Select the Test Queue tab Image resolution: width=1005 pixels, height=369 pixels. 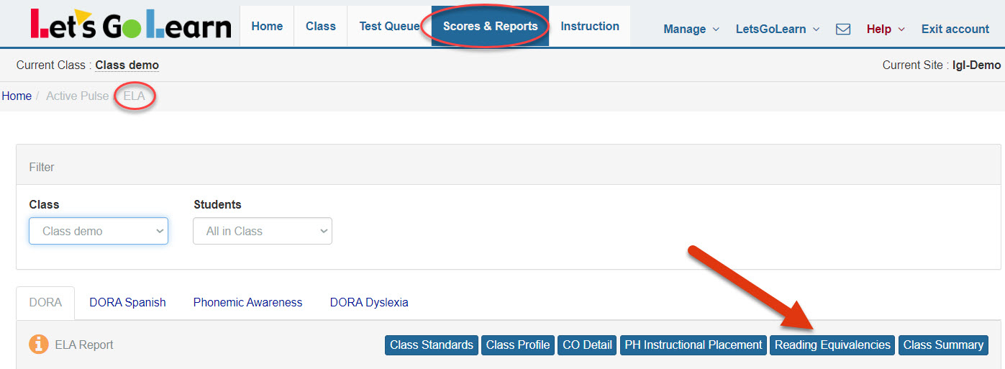tap(389, 26)
